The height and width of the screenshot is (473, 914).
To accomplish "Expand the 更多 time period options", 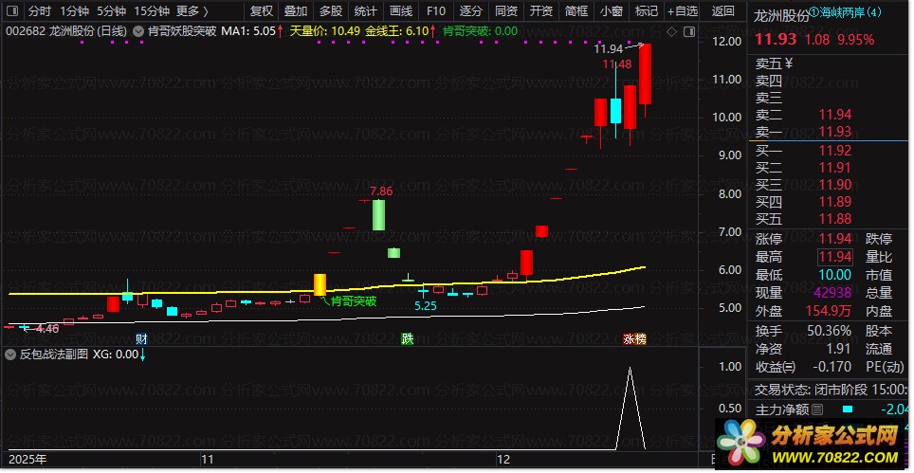I will pyautogui.click(x=192, y=11).
